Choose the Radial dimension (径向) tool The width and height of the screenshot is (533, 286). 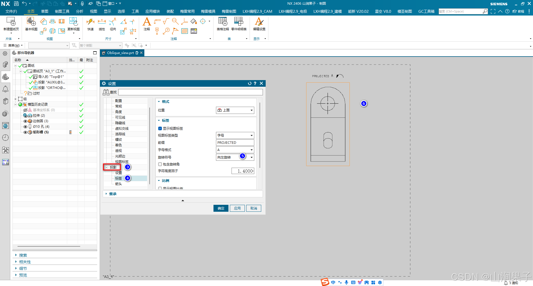pyautogui.click(x=113, y=22)
